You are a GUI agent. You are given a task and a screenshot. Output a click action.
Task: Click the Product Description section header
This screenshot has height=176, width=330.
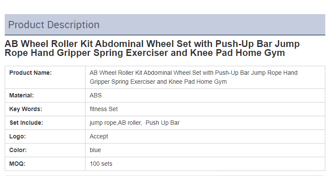click(x=54, y=25)
